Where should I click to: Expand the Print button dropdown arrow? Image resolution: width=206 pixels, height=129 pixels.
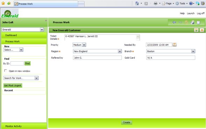(160, 3)
